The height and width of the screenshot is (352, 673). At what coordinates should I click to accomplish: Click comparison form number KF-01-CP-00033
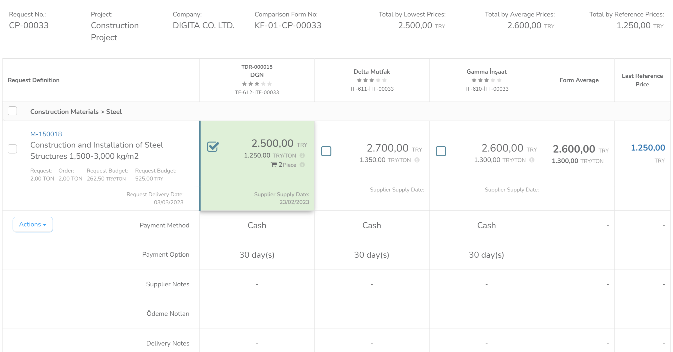(288, 25)
